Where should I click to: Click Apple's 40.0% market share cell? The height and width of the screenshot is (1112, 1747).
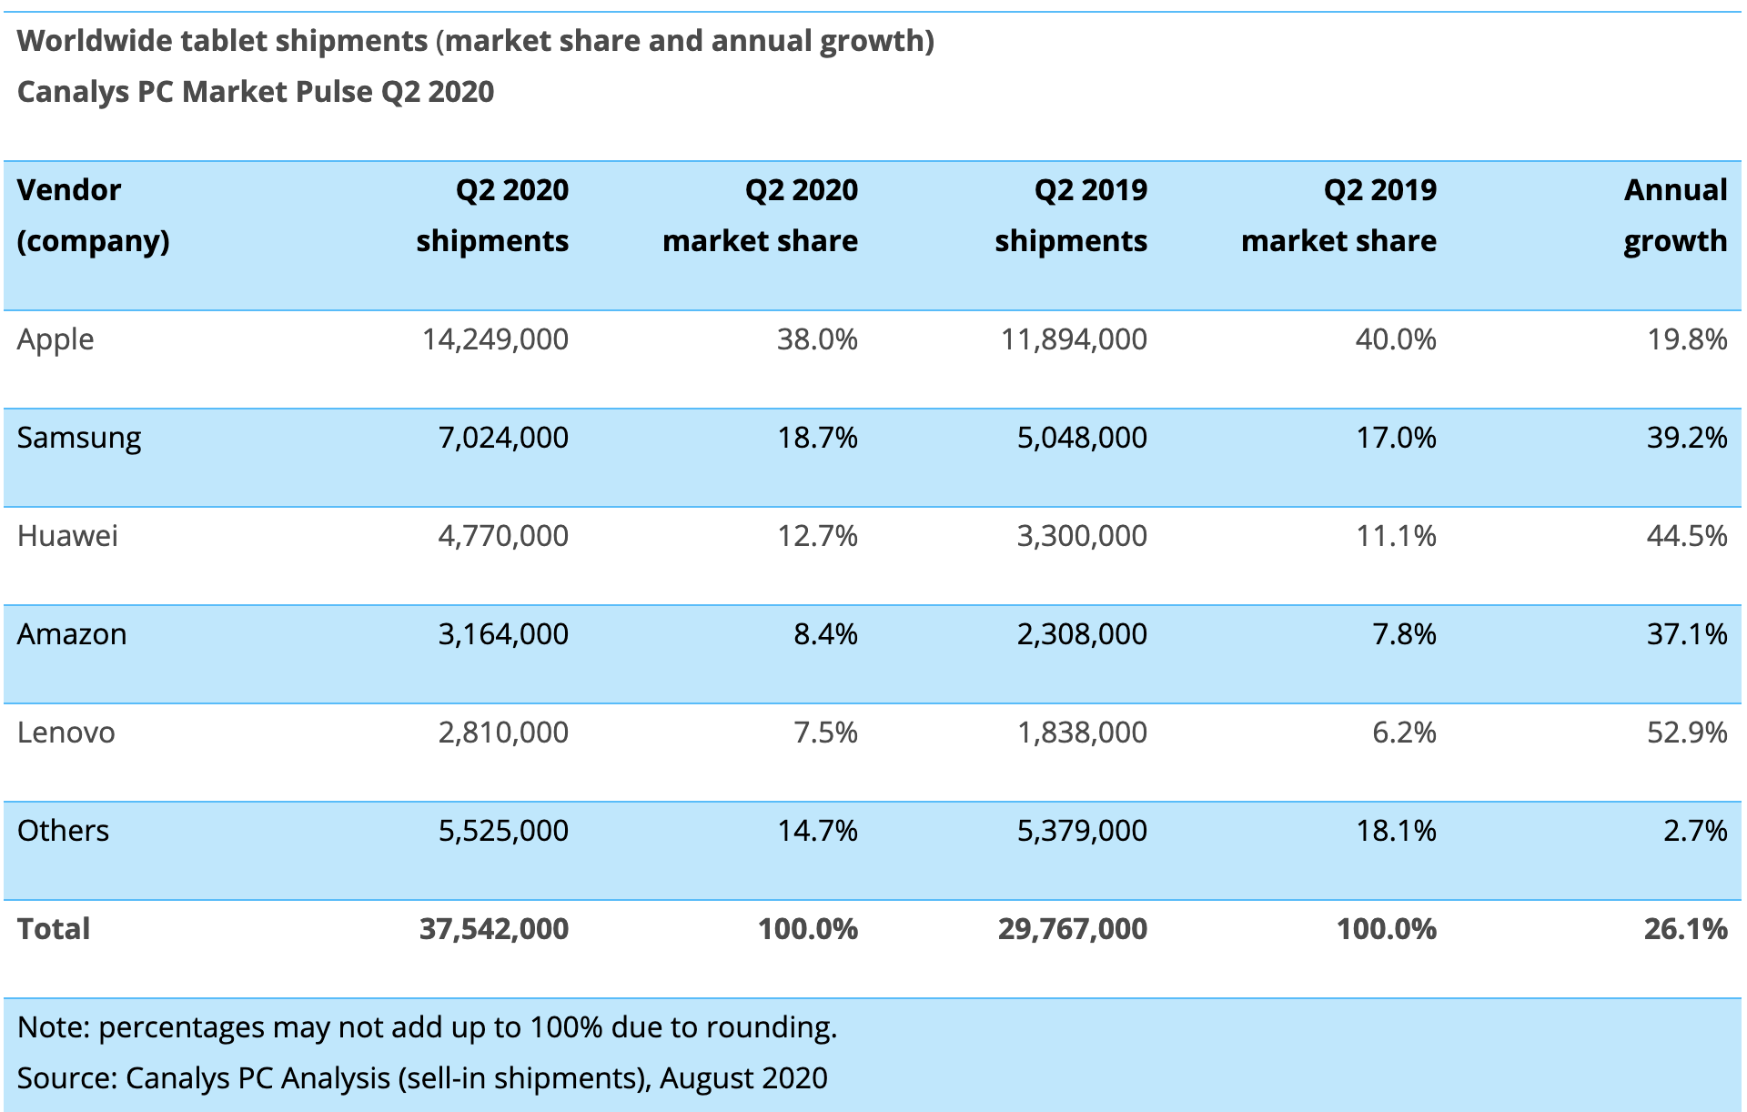(1396, 339)
